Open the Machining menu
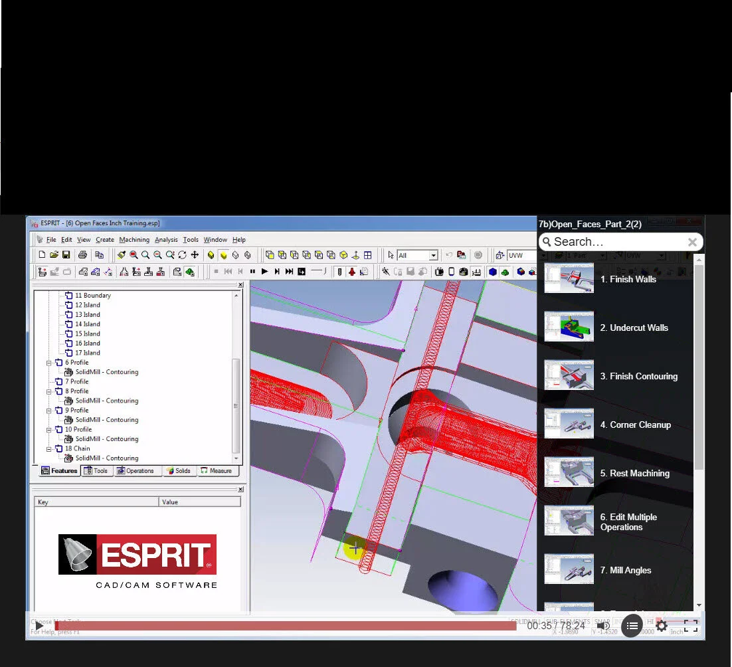The width and height of the screenshot is (732, 667). coord(134,239)
